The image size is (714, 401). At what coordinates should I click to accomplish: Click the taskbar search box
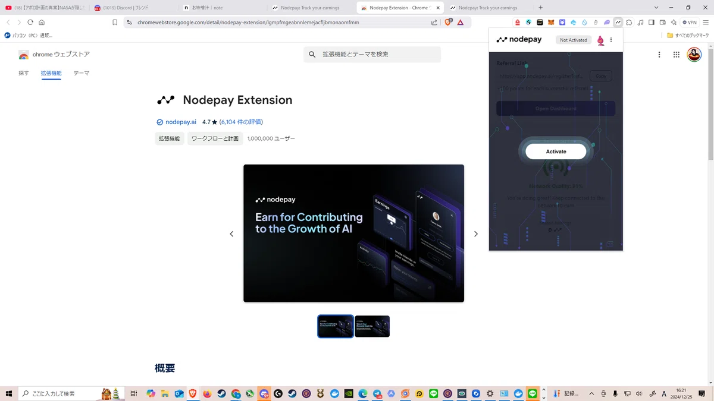[70, 393]
